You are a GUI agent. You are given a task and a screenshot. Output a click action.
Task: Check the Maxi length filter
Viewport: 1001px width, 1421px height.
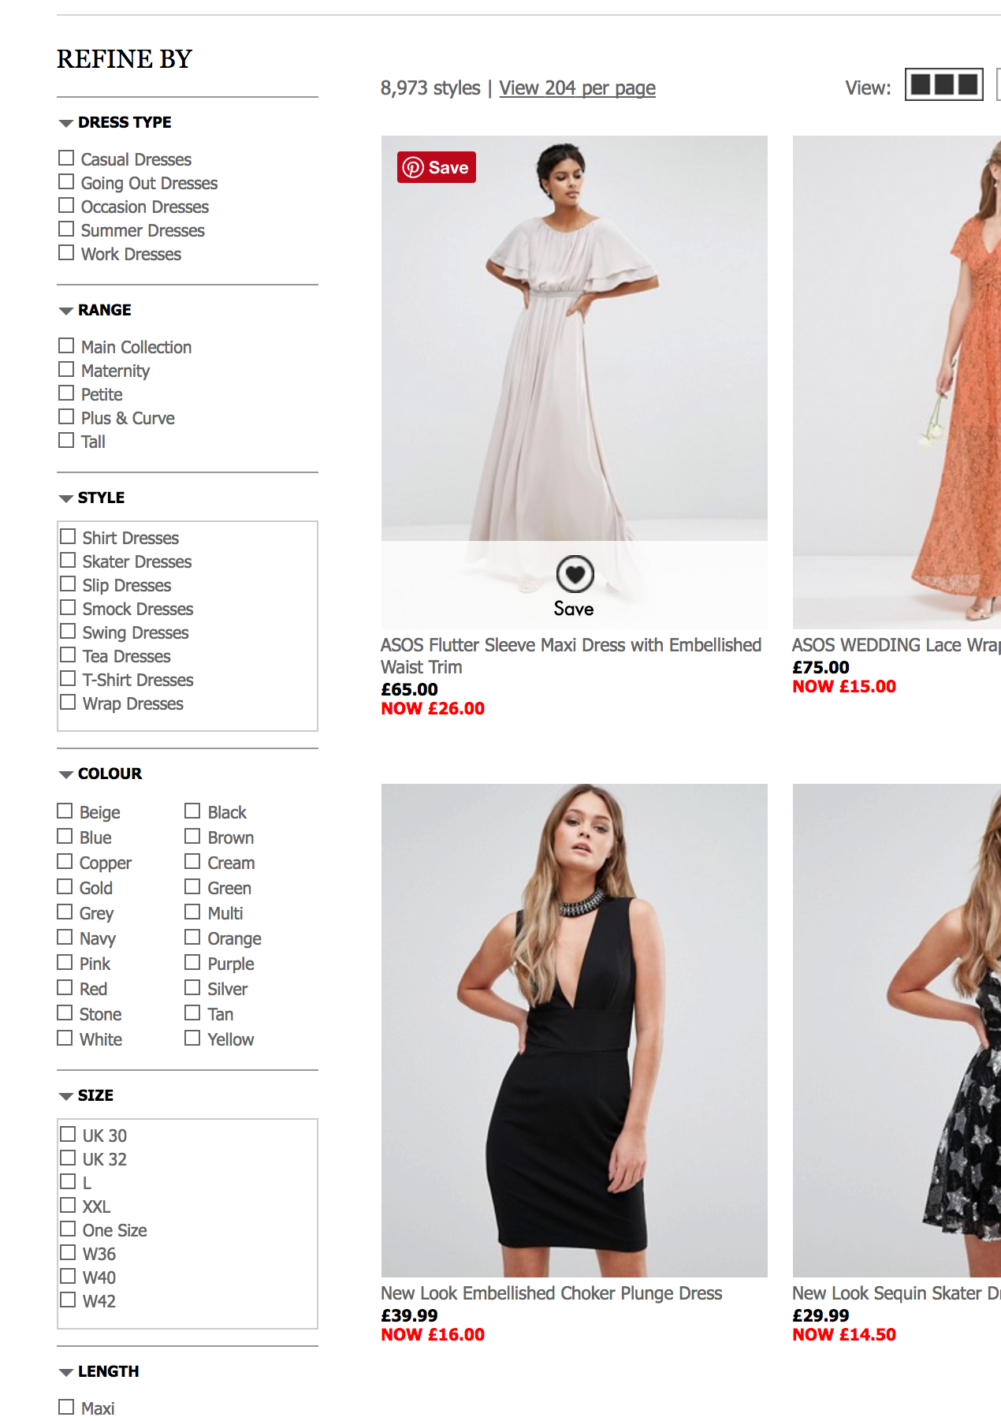[66, 1408]
